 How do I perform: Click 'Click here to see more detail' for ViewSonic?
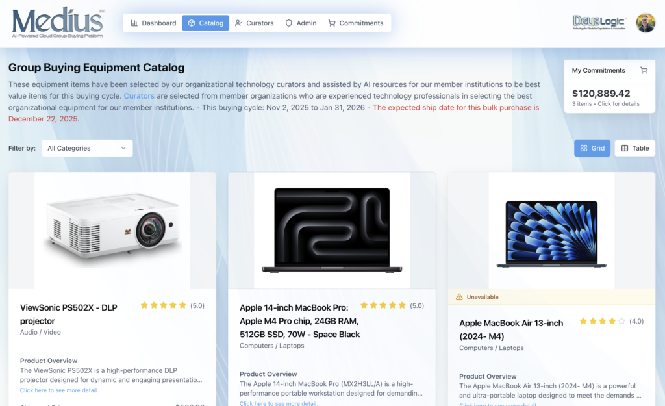coord(59,390)
